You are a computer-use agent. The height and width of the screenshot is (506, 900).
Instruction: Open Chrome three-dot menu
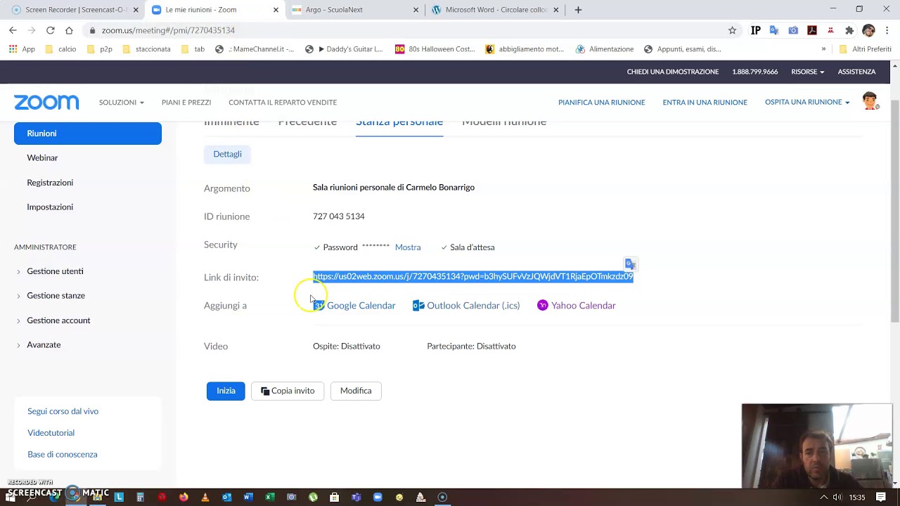pos(887,30)
